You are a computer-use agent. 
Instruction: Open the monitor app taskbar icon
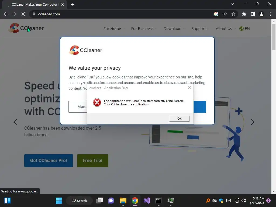[x=170, y=201]
